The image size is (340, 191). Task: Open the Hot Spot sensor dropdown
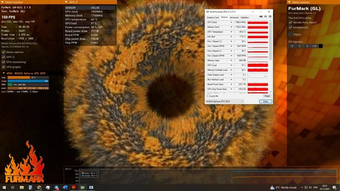click(231, 37)
